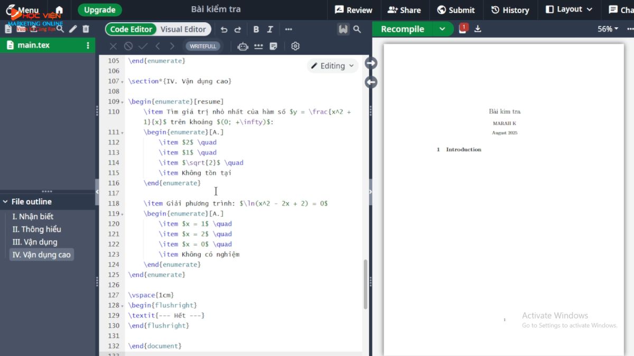Download the compiled PDF
The image size is (634, 356).
click(477, 29)
